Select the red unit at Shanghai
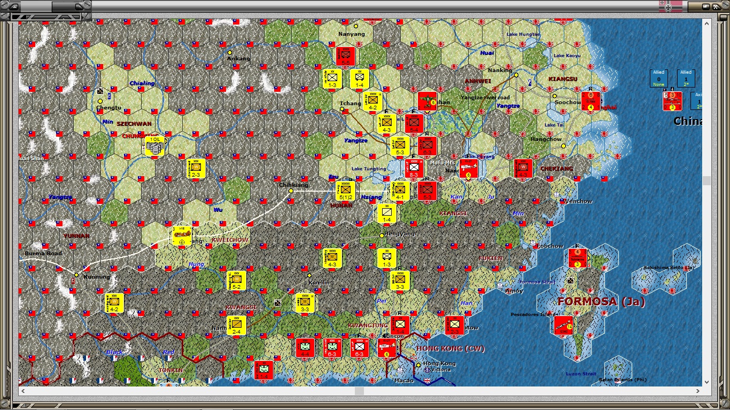730x410 pixels. tap(591, 101)
